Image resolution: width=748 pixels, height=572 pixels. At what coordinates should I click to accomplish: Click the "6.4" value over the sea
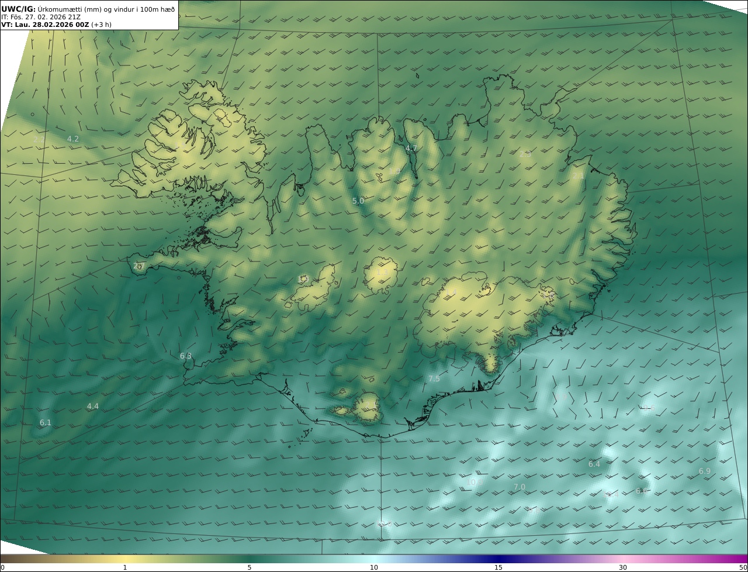[x=594, y=464]
